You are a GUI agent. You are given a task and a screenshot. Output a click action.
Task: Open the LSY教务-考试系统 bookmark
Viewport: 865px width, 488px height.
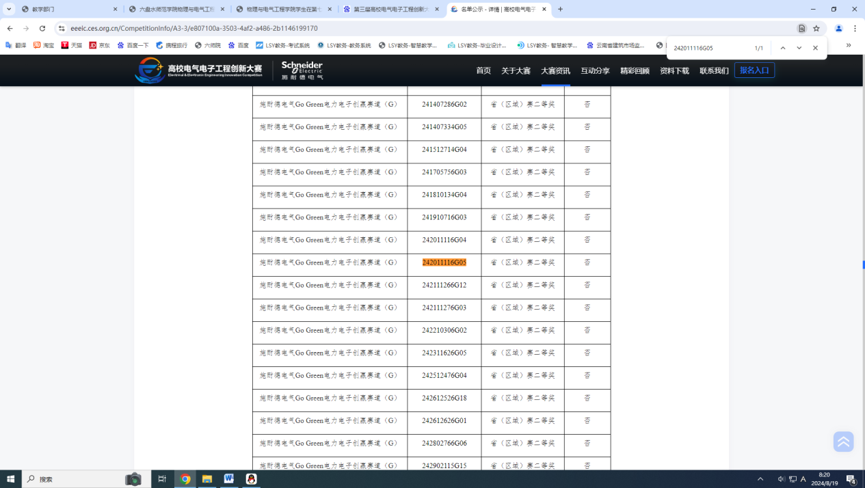(282, 45)
